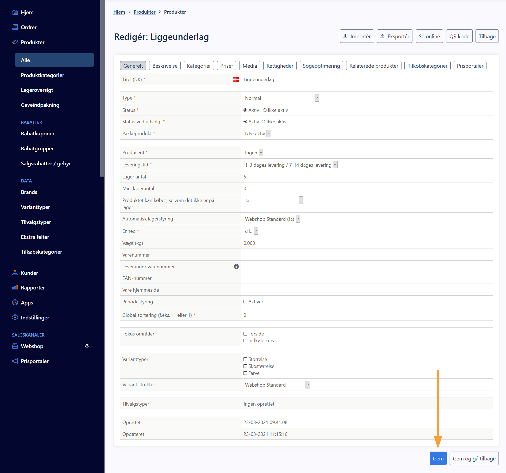The height and width of the screenshot is (473, 506).
Task: Open the out-of-stock purchase dropdown showing Ja
Action: click(x=274, y=200)
